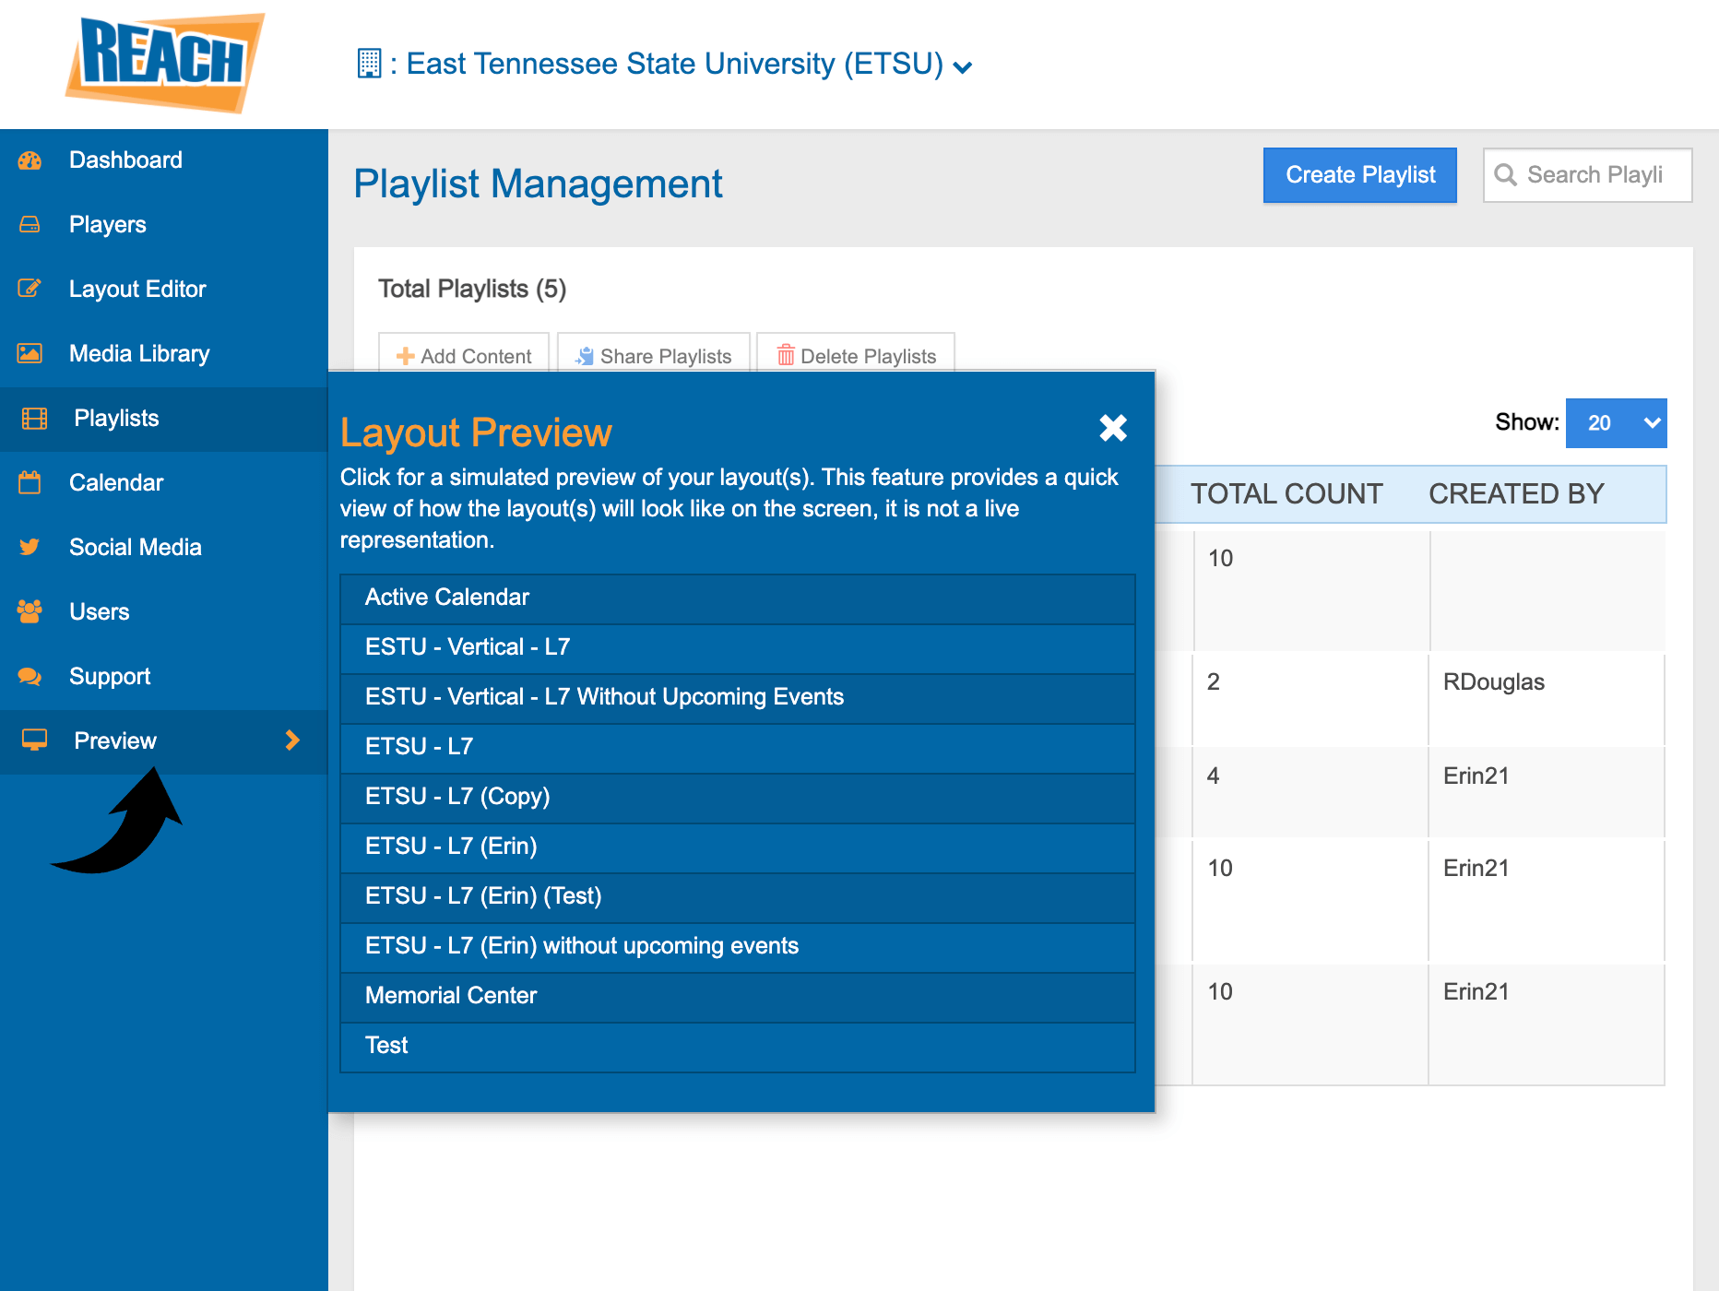1719x1291 pixels.
Task: Click the Layout Editor pencil icon
Action: tap(30, 289)
